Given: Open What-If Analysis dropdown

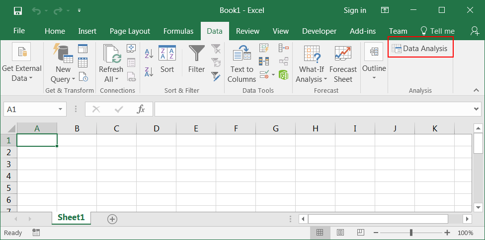Looking at the screenshot, I should click(312, 64).
